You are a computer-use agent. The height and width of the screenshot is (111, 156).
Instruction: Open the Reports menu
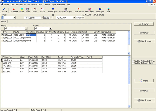point(47,5)
